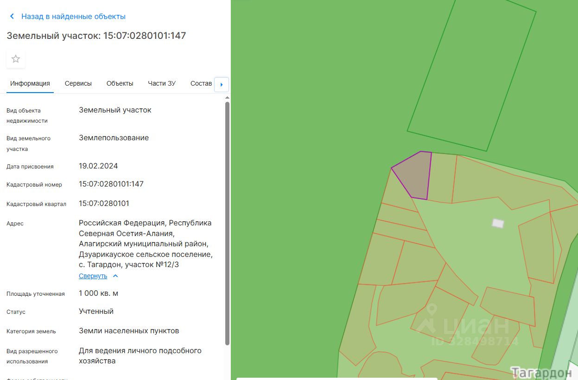The height and width of the screenshot is (380, 578).
Task: Click the status value 'Учтенный'
Action: point(96,311)
